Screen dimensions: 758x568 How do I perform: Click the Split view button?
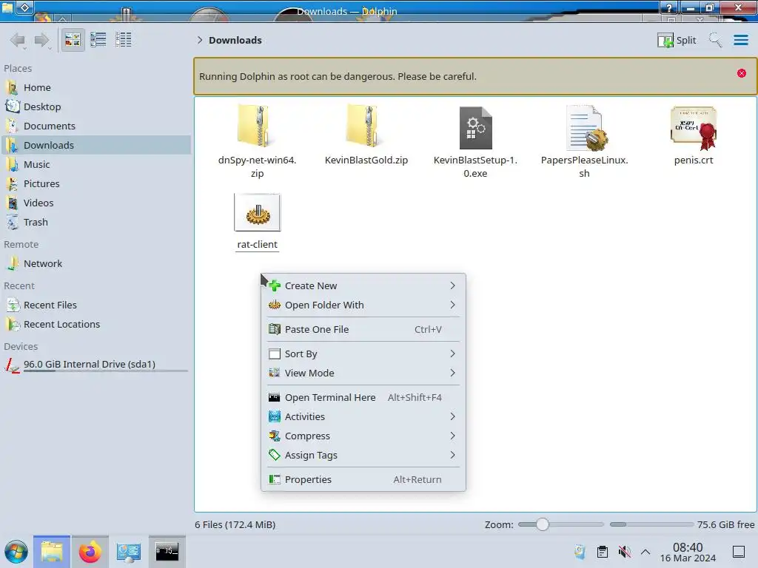tap(677, 40)
